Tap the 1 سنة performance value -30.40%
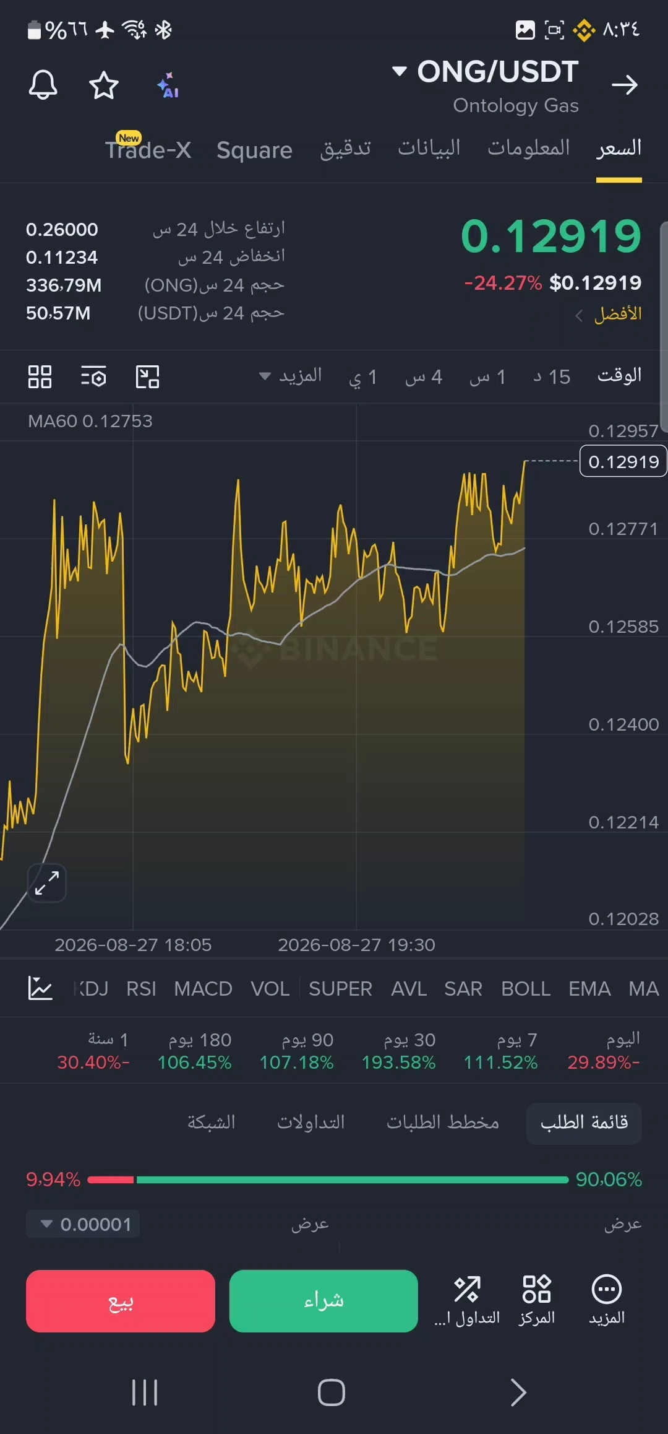Viewport: 668px width, 1434px height. point(93,1062)
